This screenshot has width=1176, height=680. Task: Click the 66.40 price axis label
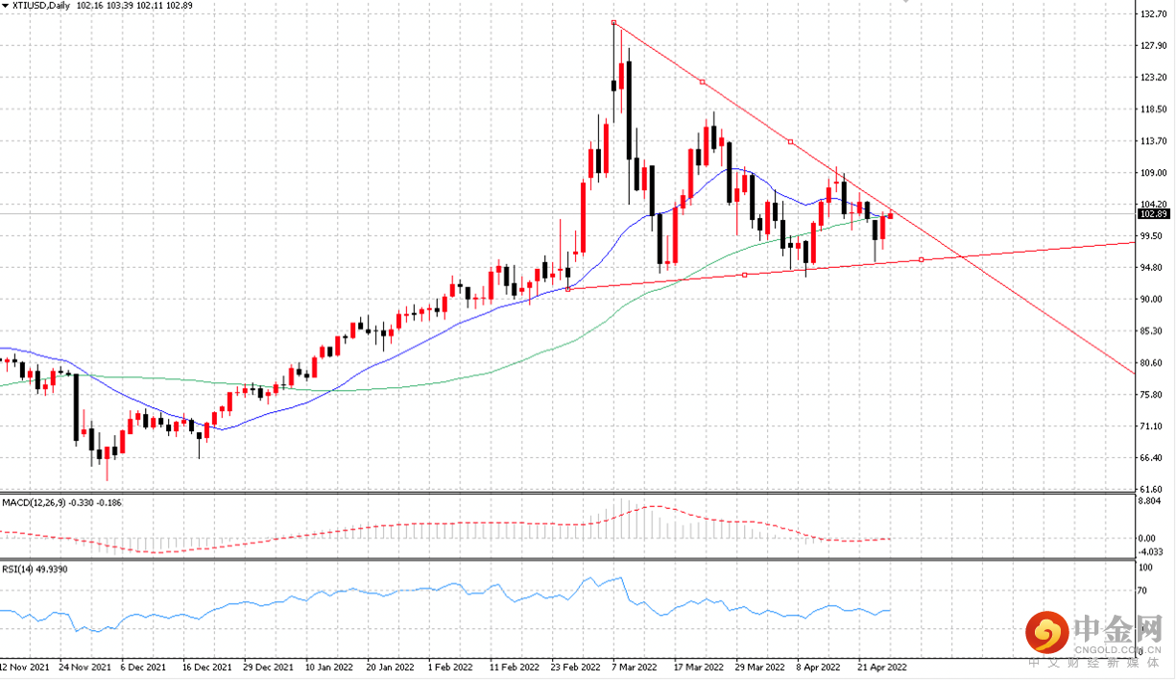click(1150, 458)
